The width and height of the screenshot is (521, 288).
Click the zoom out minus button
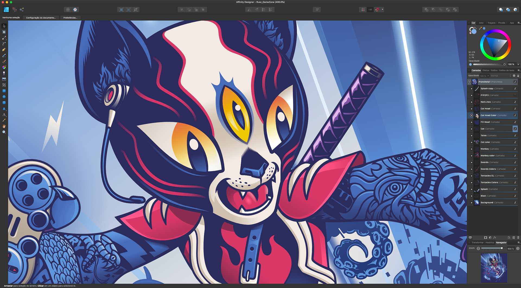478,248
